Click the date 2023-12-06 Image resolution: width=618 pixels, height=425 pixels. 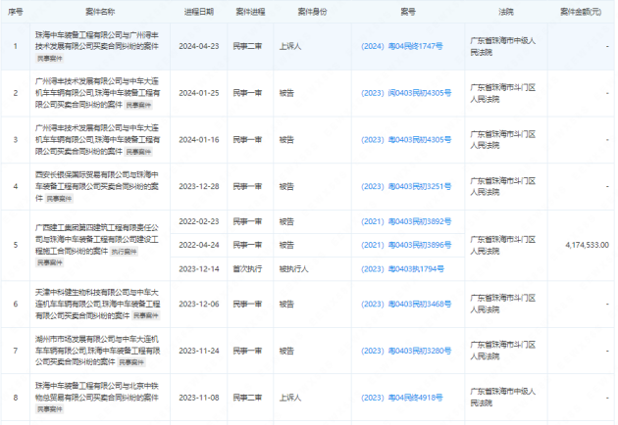pyautogui.click(x=198, y=305)
